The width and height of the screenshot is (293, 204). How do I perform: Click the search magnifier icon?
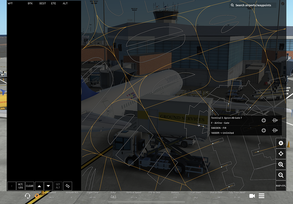pyautogui.click(x=232, y=5)
